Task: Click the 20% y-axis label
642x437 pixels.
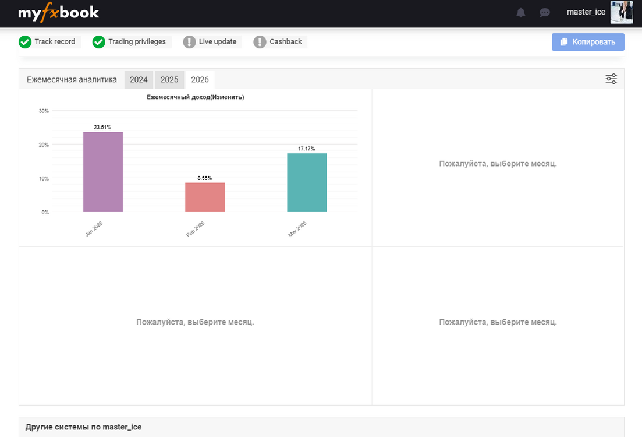Action: point(44,145)
